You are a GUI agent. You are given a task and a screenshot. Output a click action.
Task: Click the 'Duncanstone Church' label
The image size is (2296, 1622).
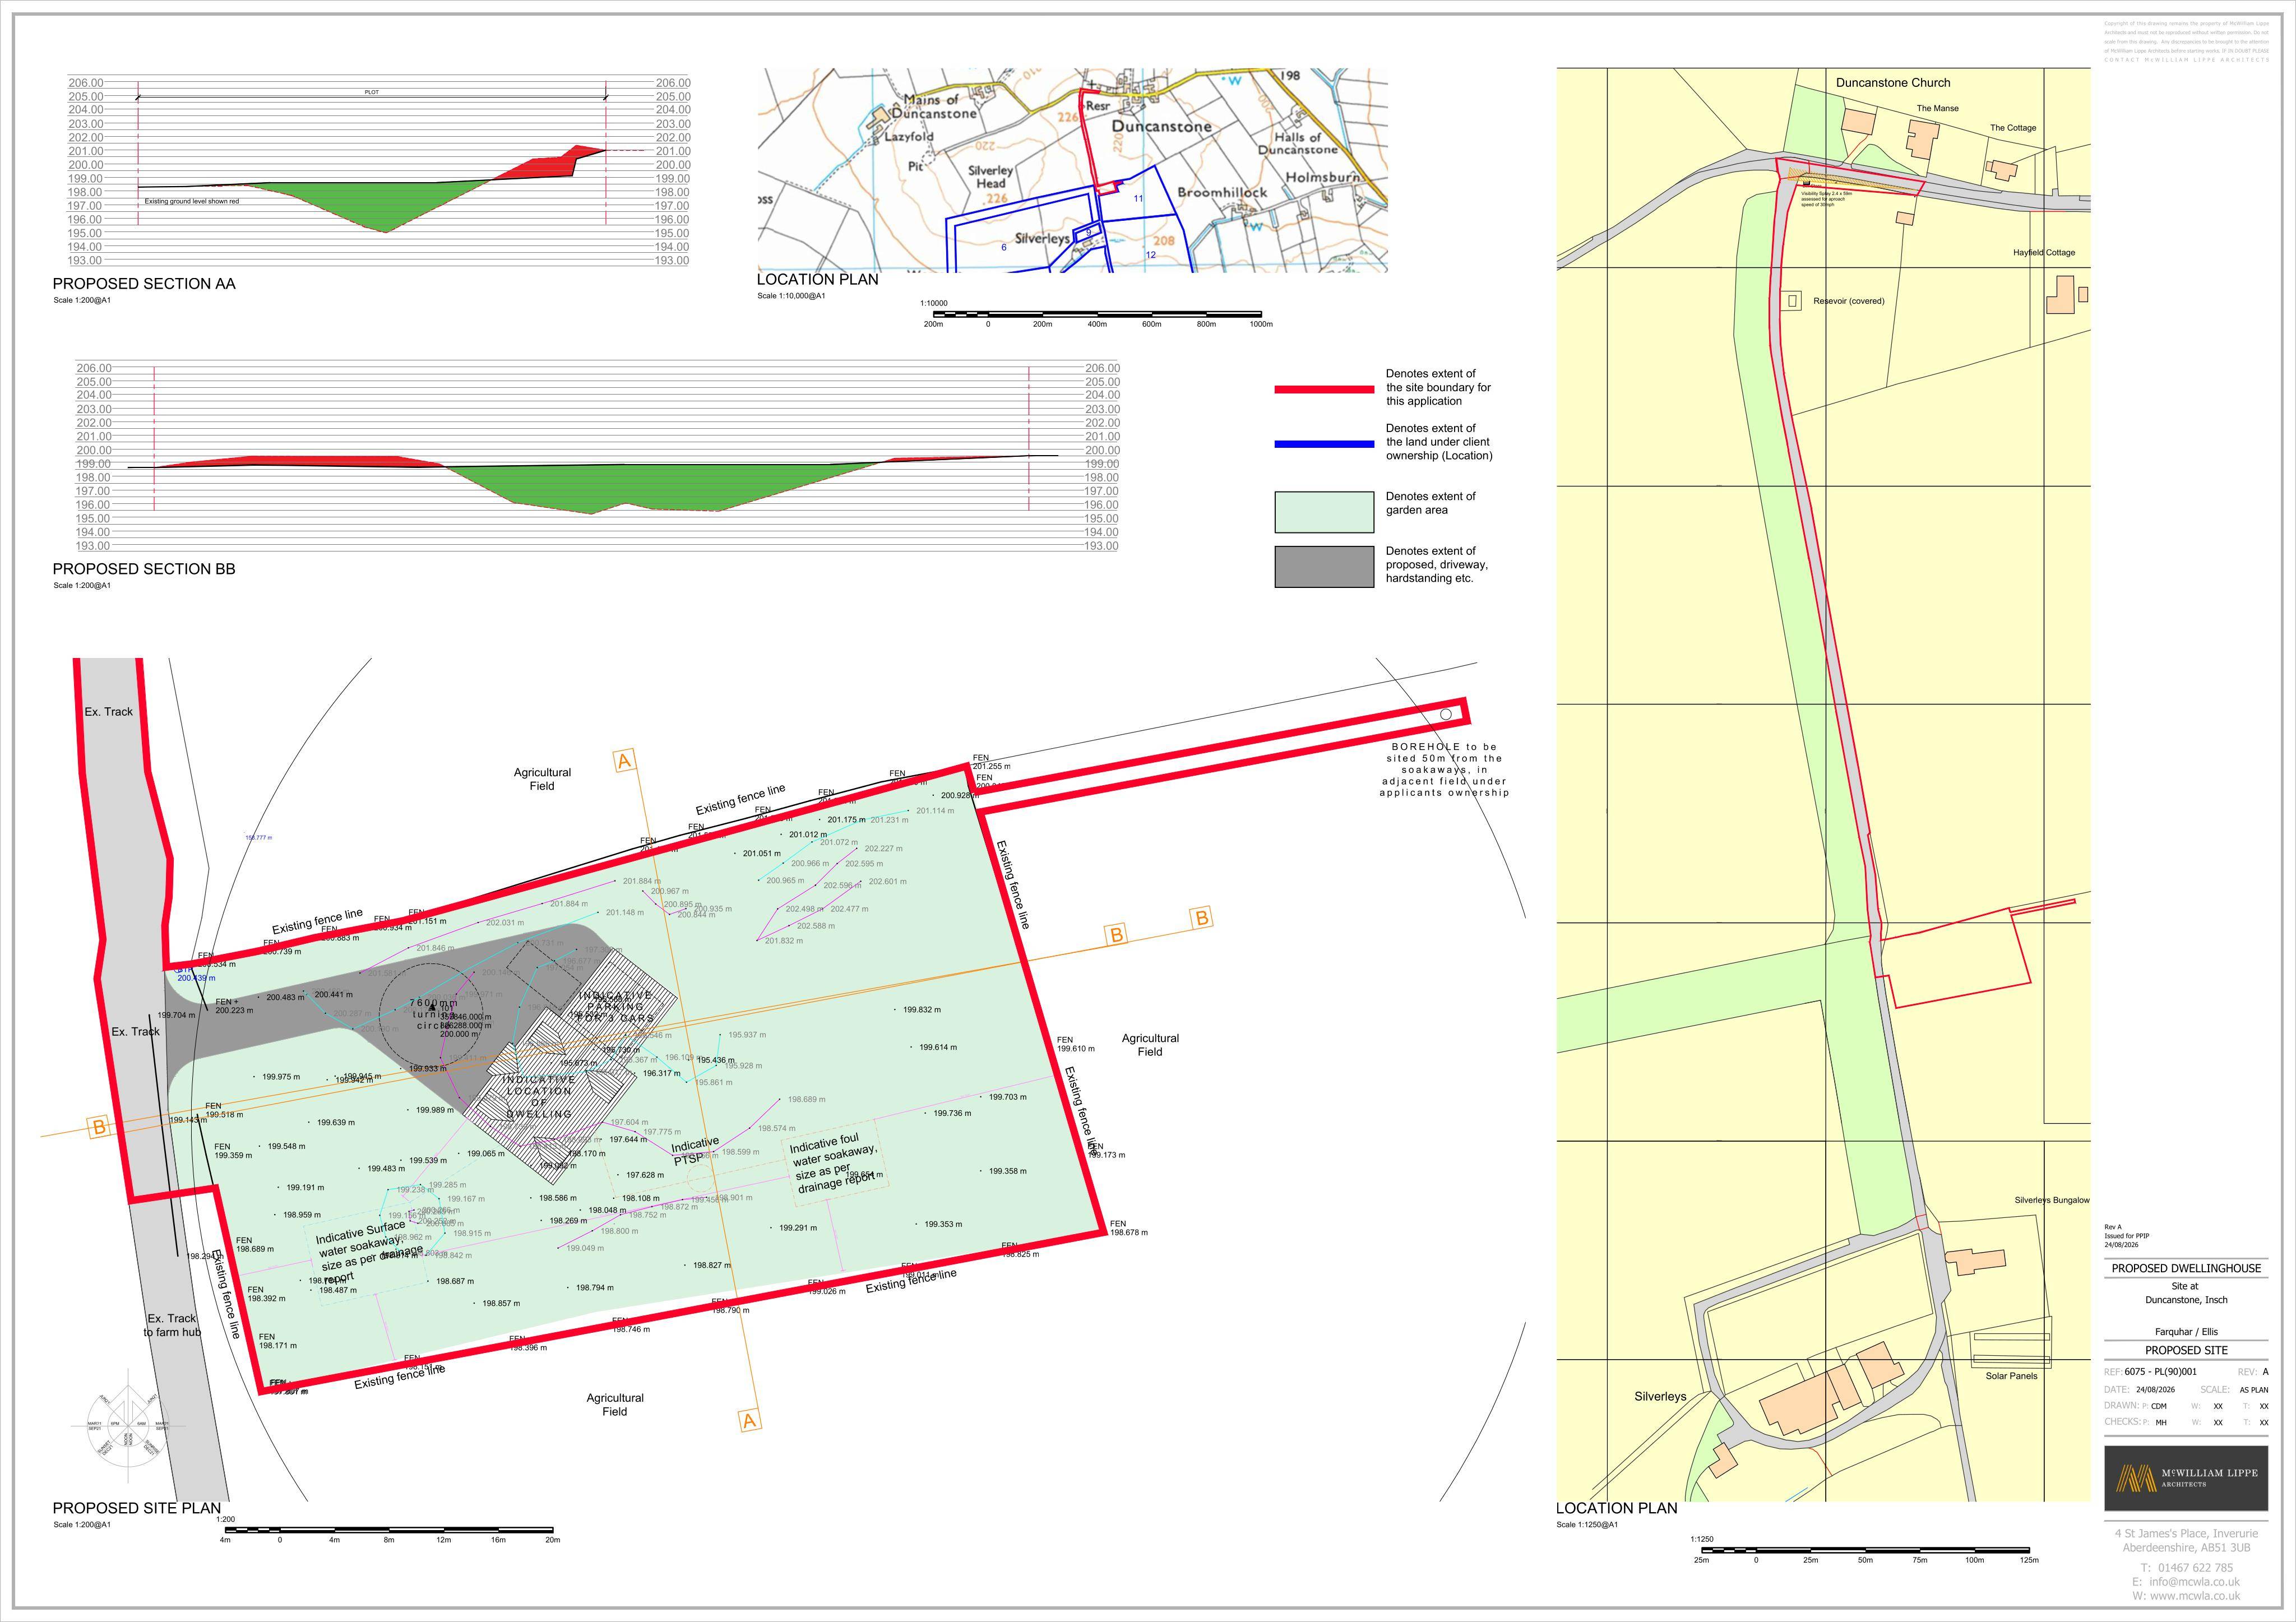pyautogui.click(x=1893, y=83)
